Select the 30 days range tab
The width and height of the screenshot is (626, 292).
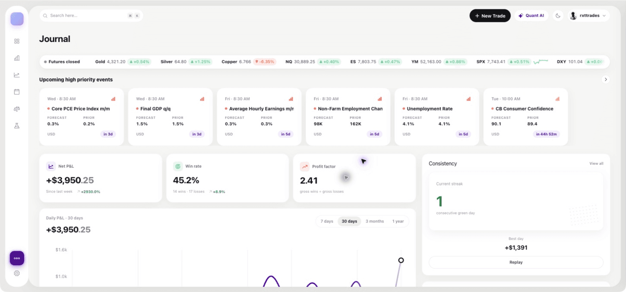coord(349,221)
